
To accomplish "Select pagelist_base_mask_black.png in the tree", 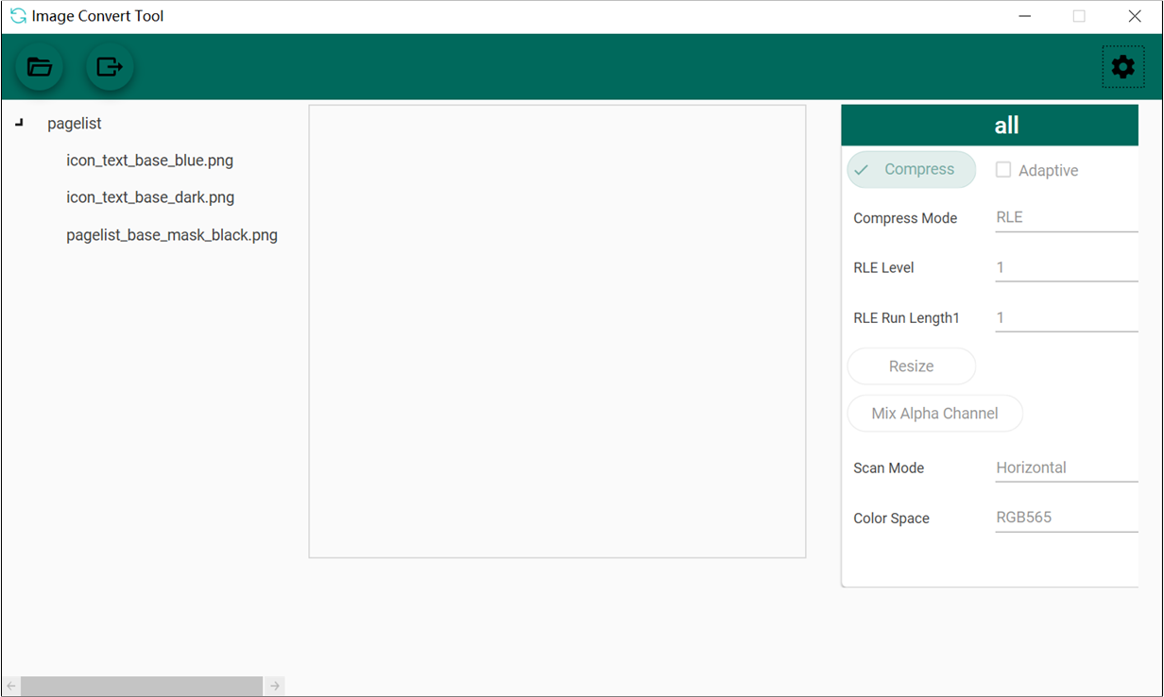I will point(172,235).
